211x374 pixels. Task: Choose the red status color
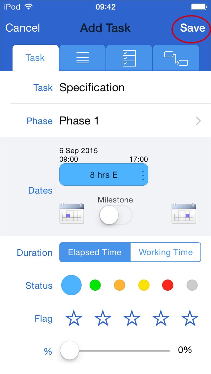pyautogui.click(x=168, y=285)
